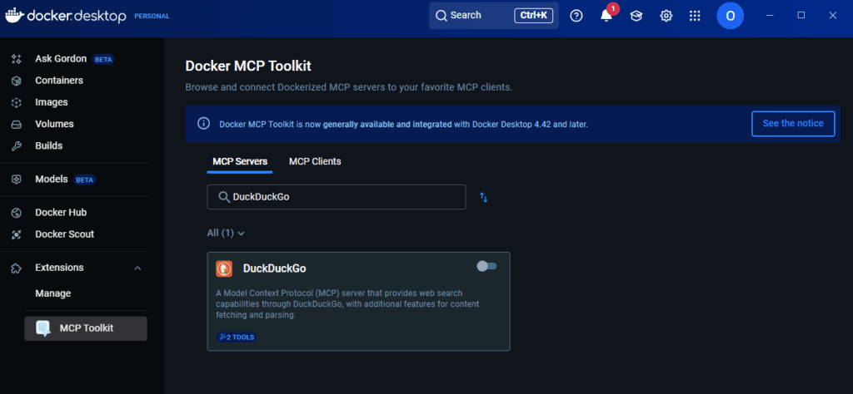Viewport: 853px width, 394px height.
Task: Enable the DuckDuckGo MCP server toggle
Action: [x=486, y=266]
